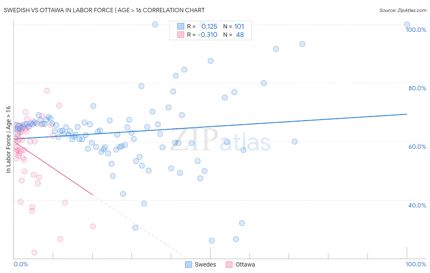The image size is (430, 273).
Task: Click the N = 48 value
Action: [234, 35]
